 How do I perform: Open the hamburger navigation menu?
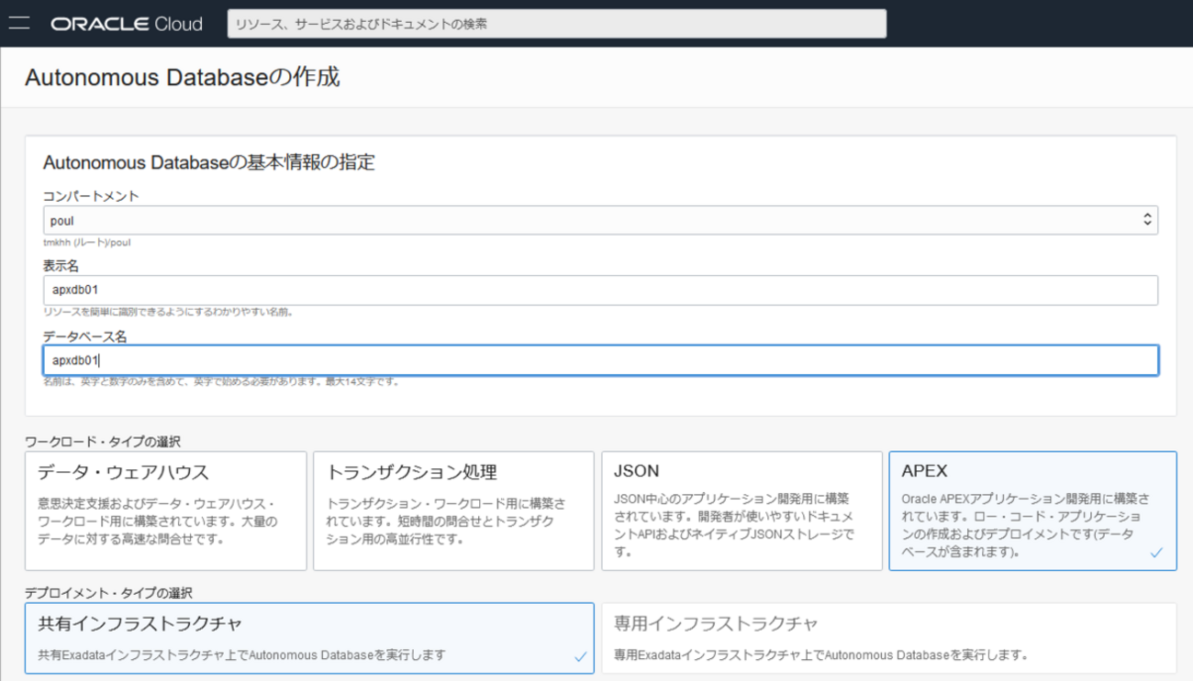[18, 24]
